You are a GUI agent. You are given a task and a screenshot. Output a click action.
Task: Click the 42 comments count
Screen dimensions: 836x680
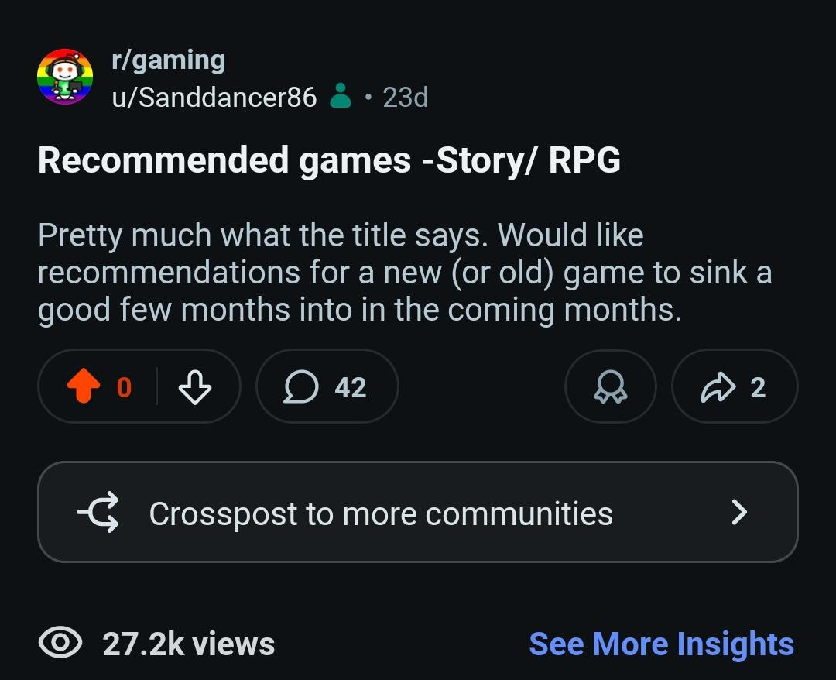[351, 387]
